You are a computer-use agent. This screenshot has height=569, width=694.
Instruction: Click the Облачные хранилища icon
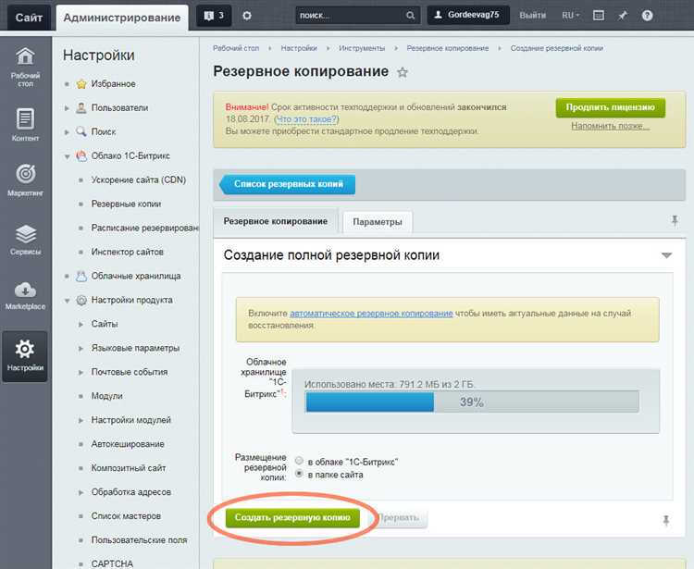coord(81,276)
